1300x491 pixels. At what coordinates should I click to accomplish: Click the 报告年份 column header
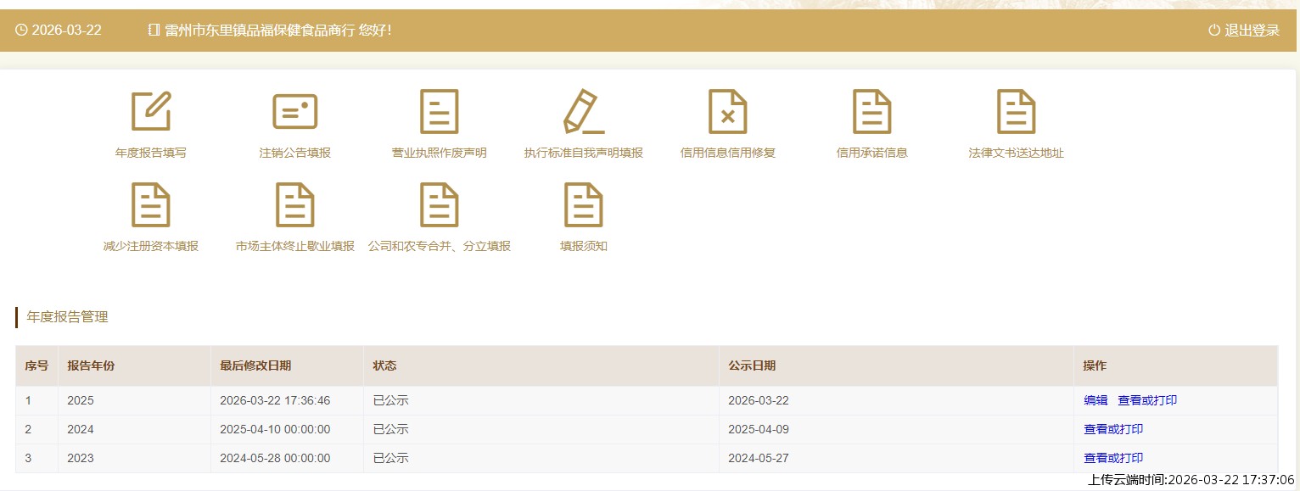coord(91,365)
